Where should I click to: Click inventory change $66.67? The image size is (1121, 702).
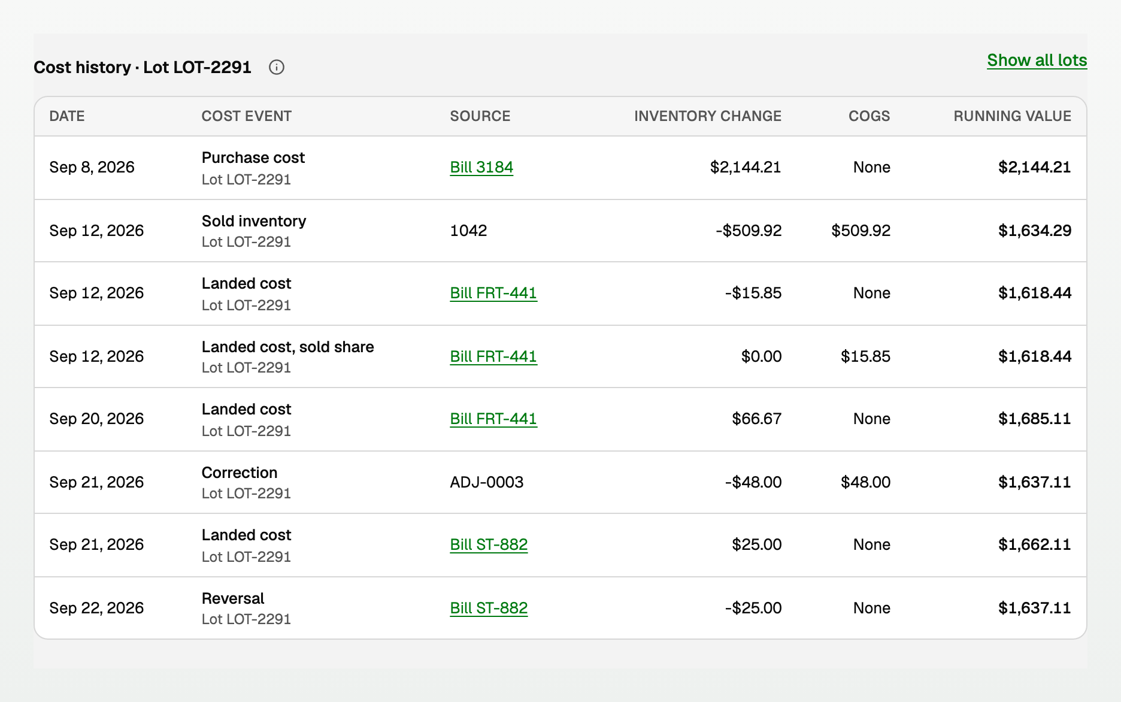point(756,419)
